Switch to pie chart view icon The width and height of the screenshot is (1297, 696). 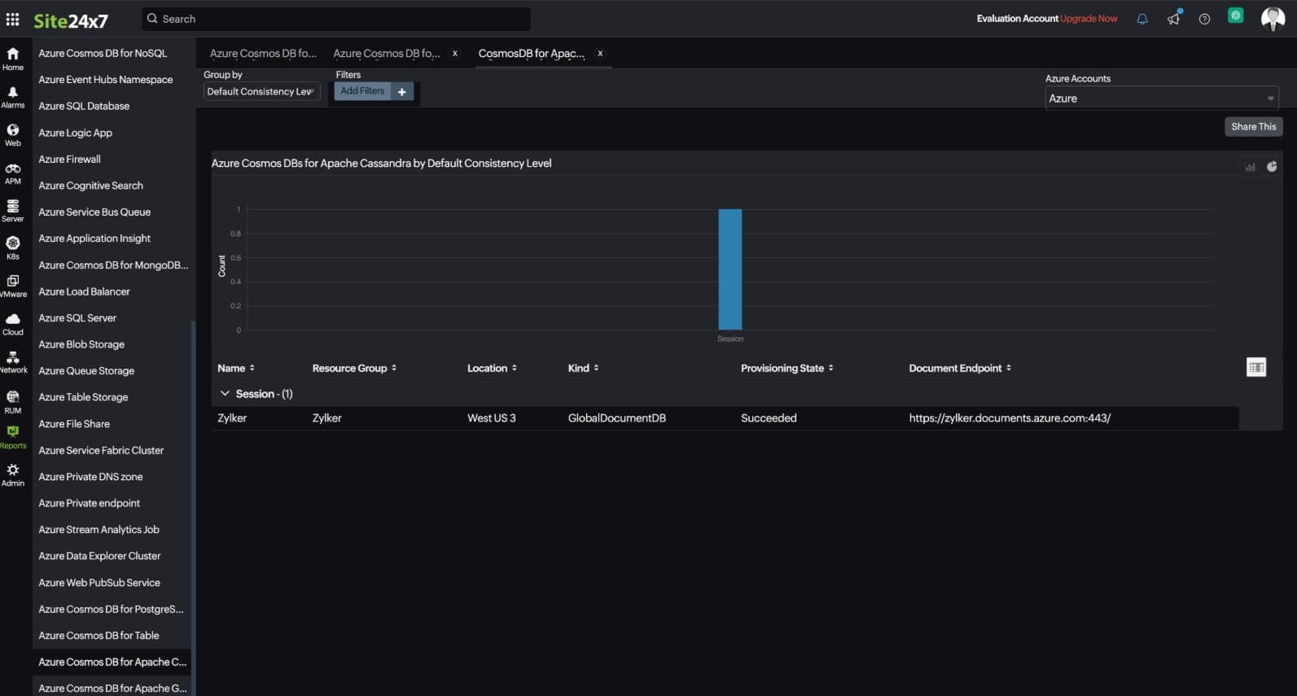click(x=1272, y=166)
